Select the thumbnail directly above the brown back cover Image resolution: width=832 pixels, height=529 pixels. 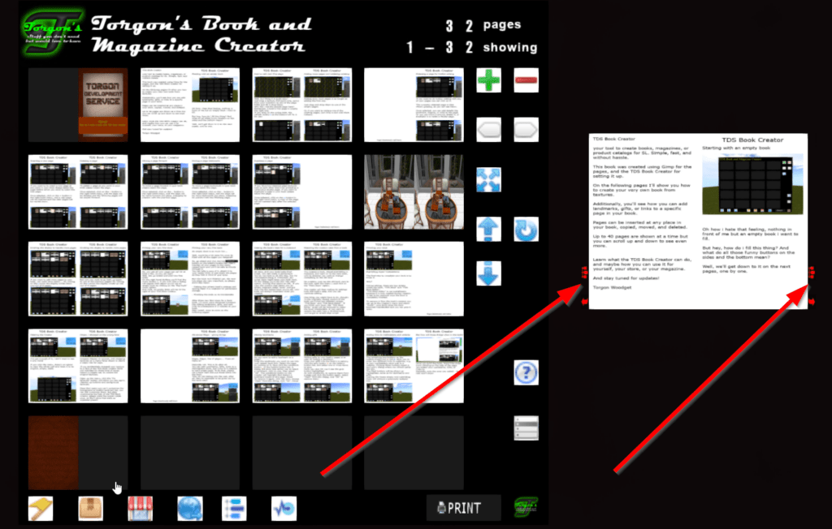click(78, 366)
